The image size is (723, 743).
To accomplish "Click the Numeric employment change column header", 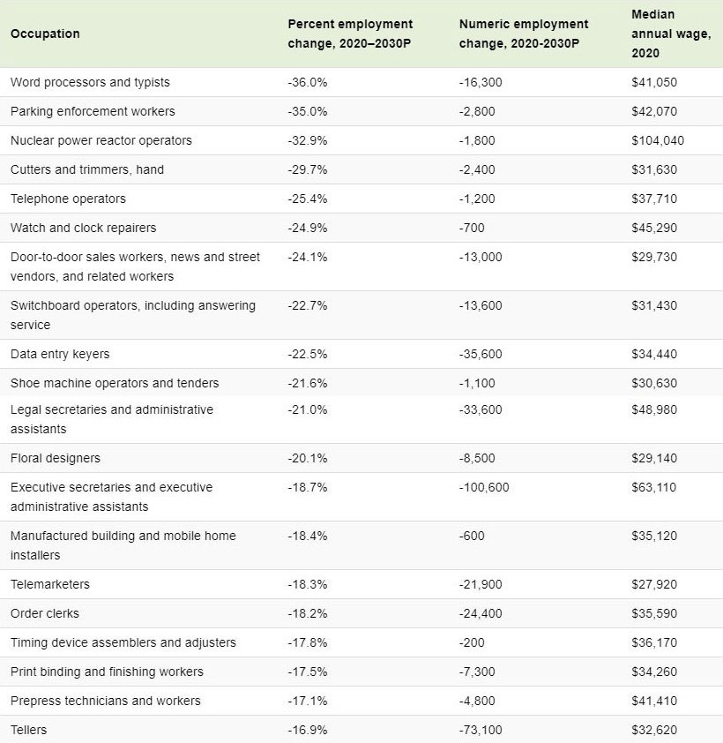I will (x=523, y=34).
